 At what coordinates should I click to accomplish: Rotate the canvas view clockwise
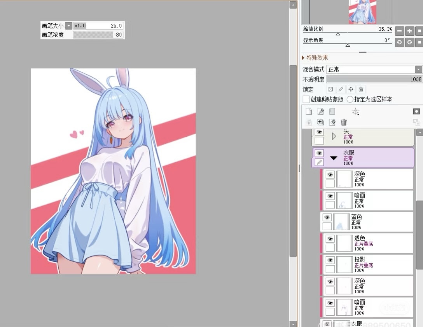click(x=409, y=42)
